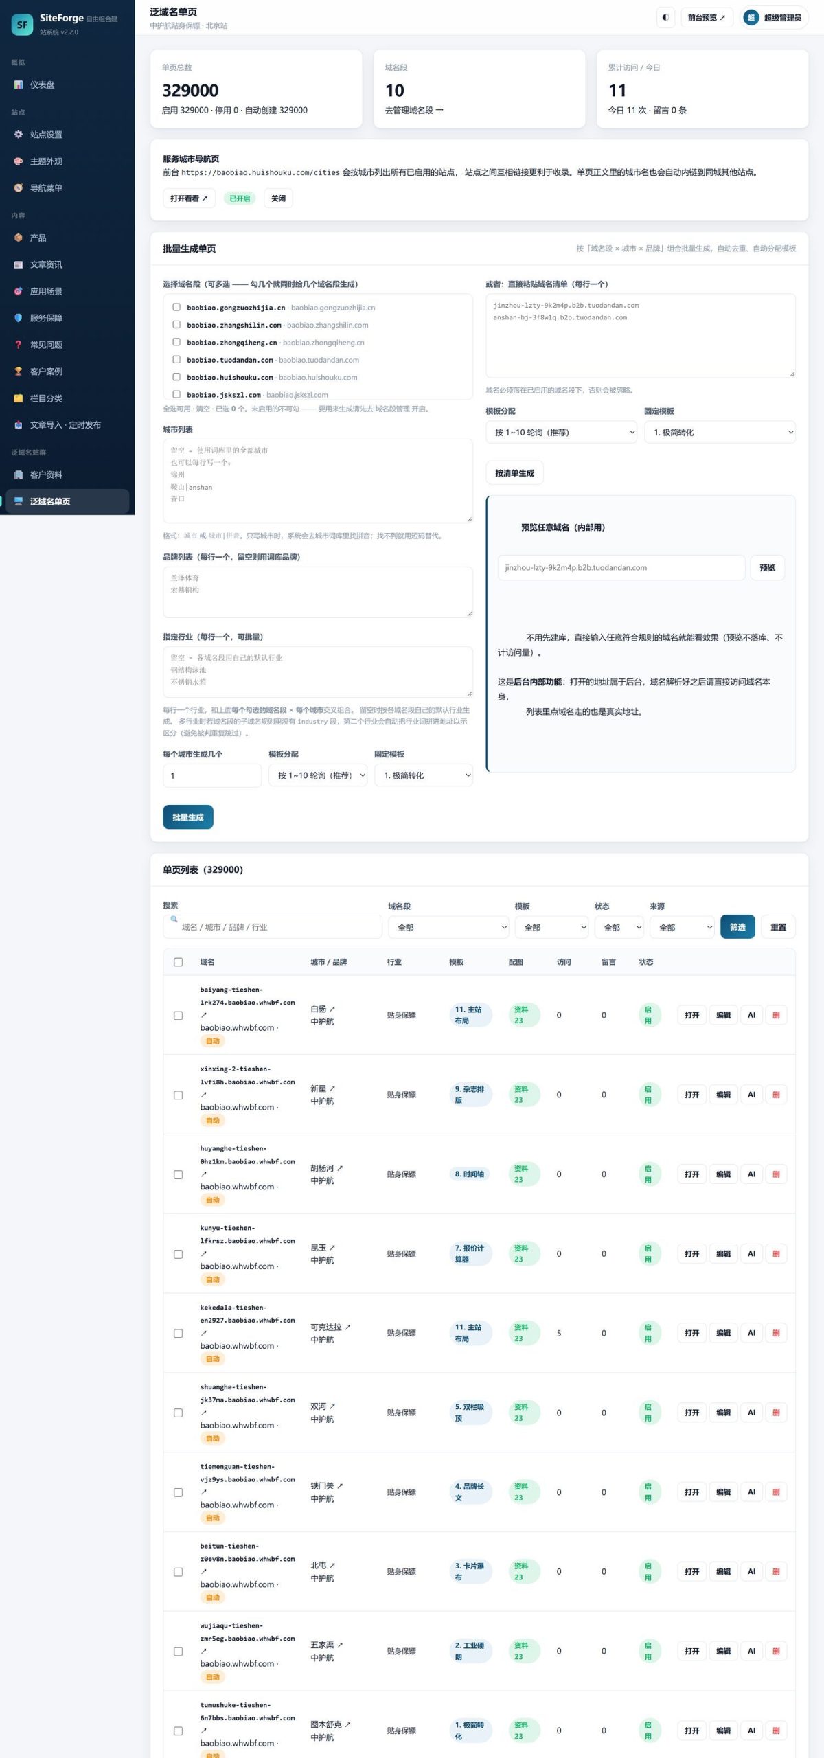
Task: Focus the 域名 / 城市 / 品牌 / 行业 search field
Action: pyautogui.click(x=273, y=927)
